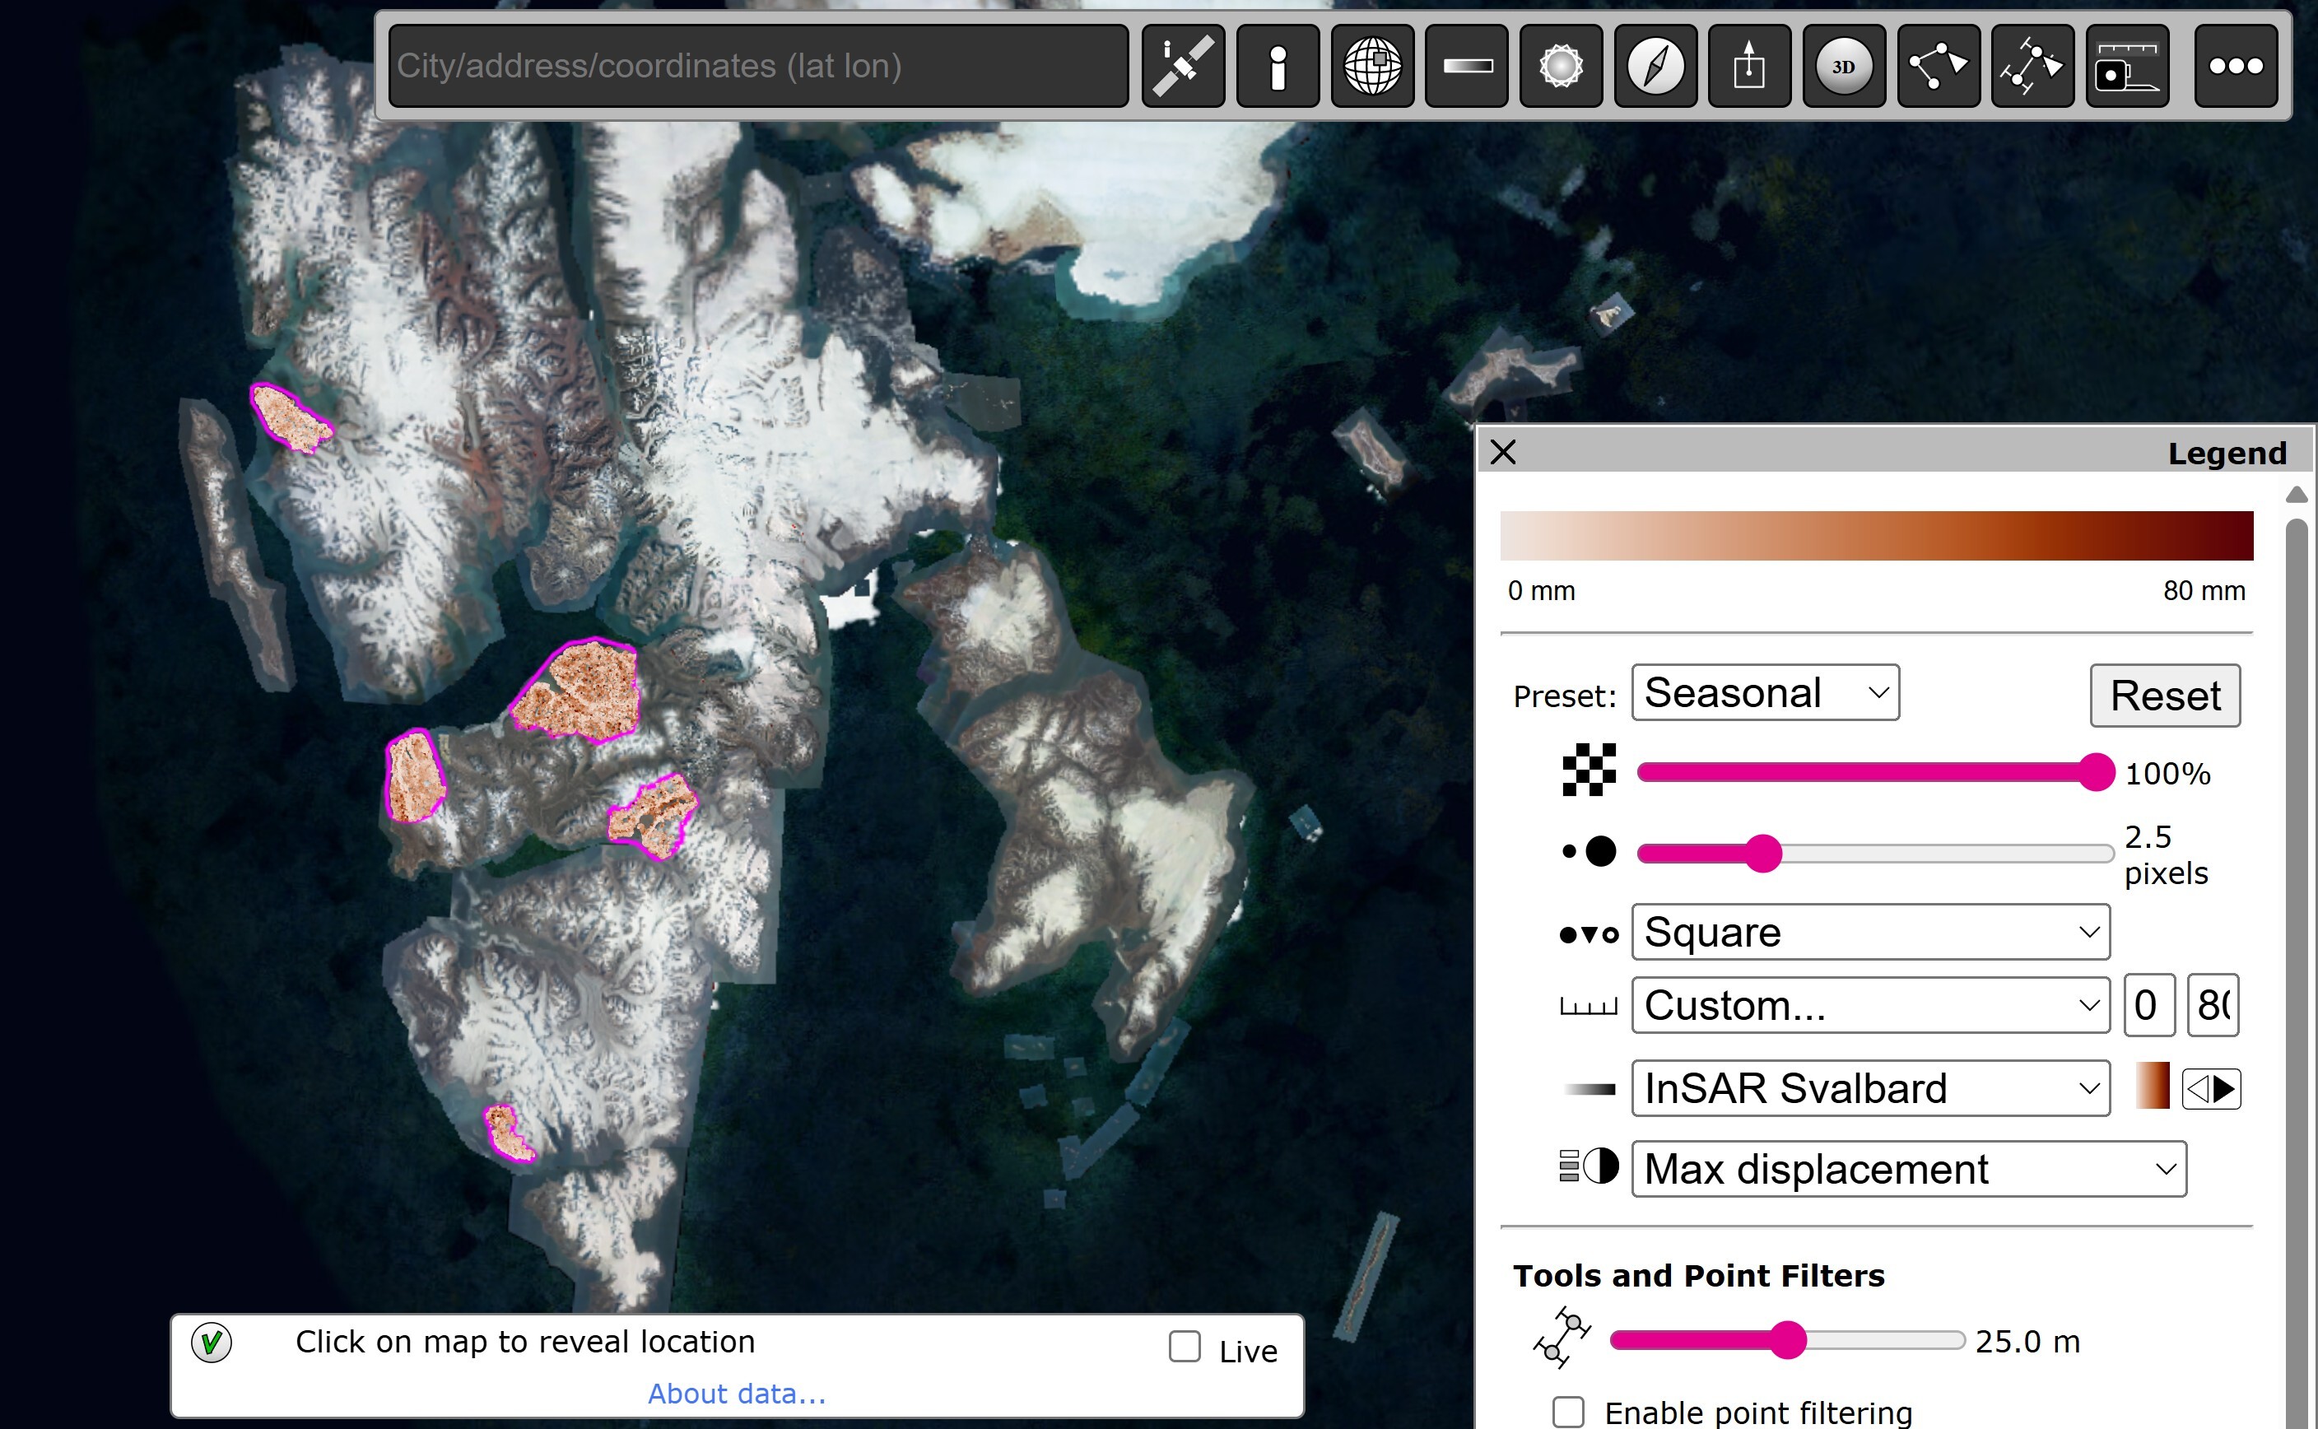2318x1429 pixels.
Task: Select the profile line tool icon
Action: pyautogui.click(x=2032, y=66)
